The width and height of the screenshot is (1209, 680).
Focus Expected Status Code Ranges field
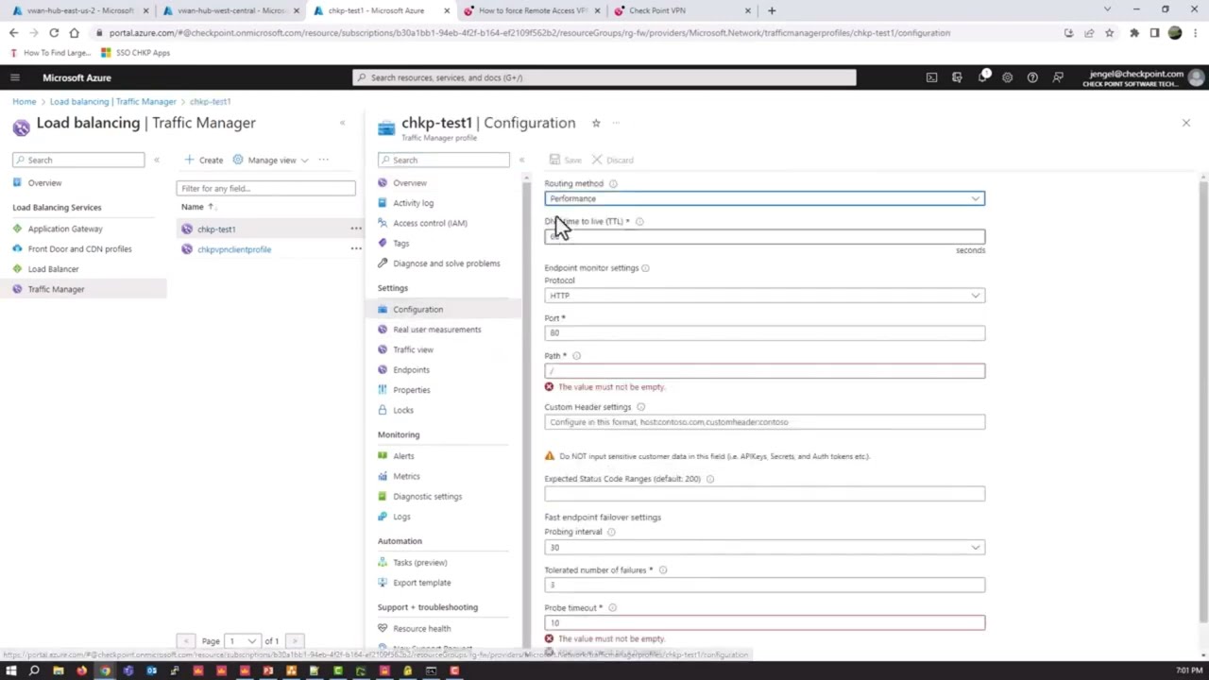[x=764, y=494]
